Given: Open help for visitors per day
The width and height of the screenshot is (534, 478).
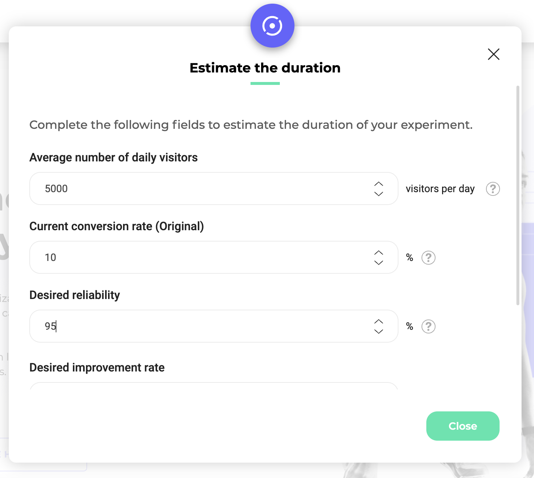Looking at the screenshot, I should tap(493, 189).
